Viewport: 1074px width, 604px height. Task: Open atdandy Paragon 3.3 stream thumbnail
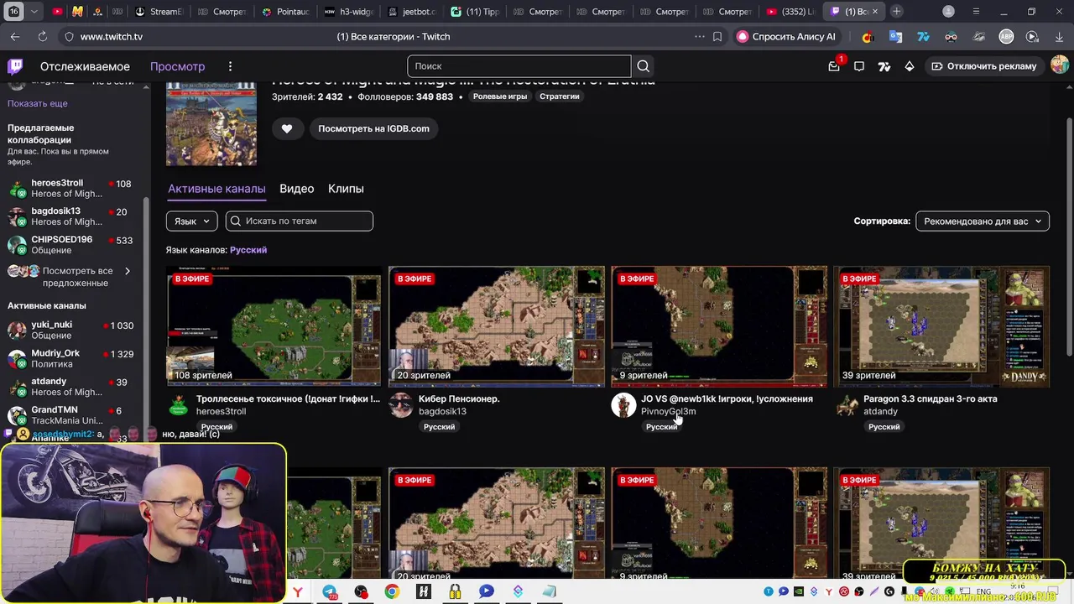click(941, 326)
